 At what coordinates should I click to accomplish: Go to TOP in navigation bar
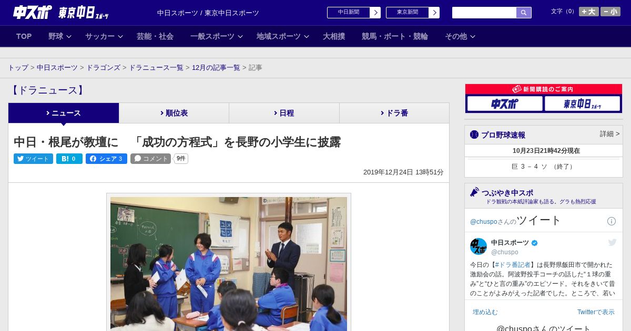click(24, 36)
